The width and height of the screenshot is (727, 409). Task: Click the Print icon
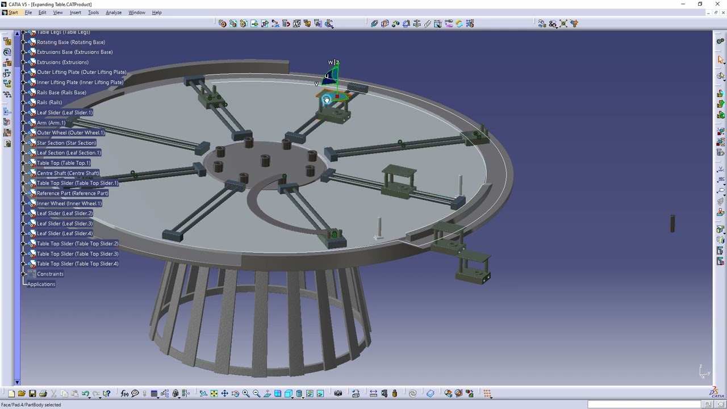click(x=43, y=393)
